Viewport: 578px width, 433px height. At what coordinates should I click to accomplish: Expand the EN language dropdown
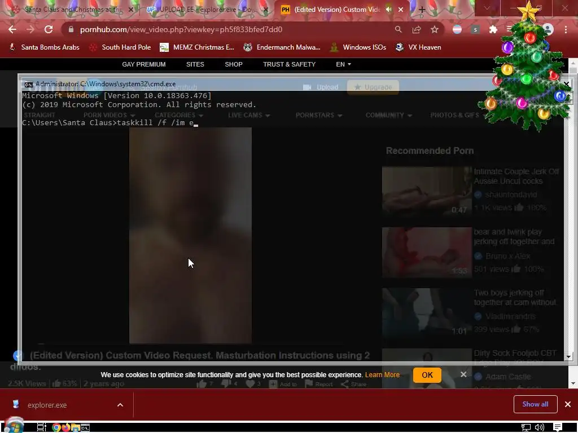343,64
